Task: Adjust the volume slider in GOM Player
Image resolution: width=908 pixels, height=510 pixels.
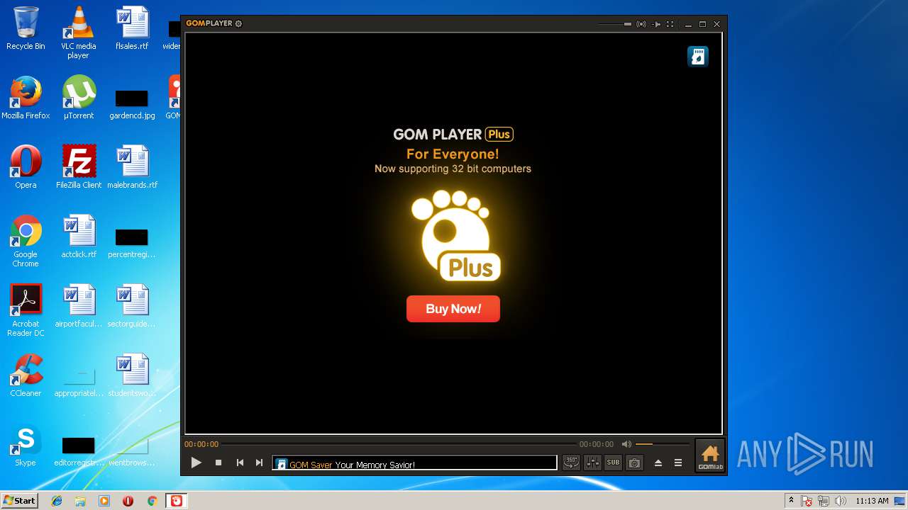Action: coord(663,444)
